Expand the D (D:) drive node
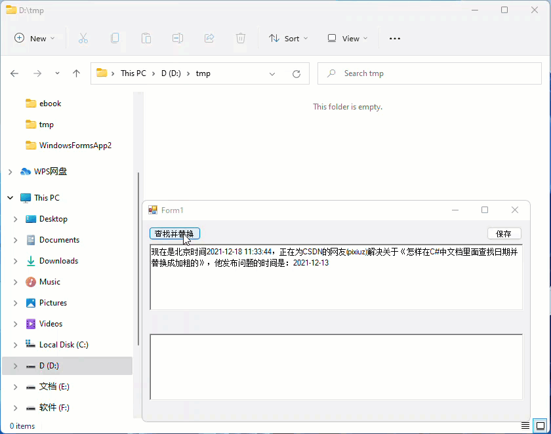Viewport: 551px width, 434px height. (x=16, y=366)
